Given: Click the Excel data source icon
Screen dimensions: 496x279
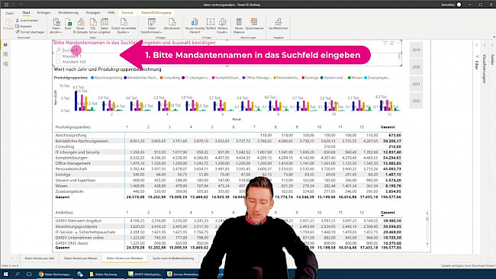Looking at the screenshot, I should coord(68,24).
